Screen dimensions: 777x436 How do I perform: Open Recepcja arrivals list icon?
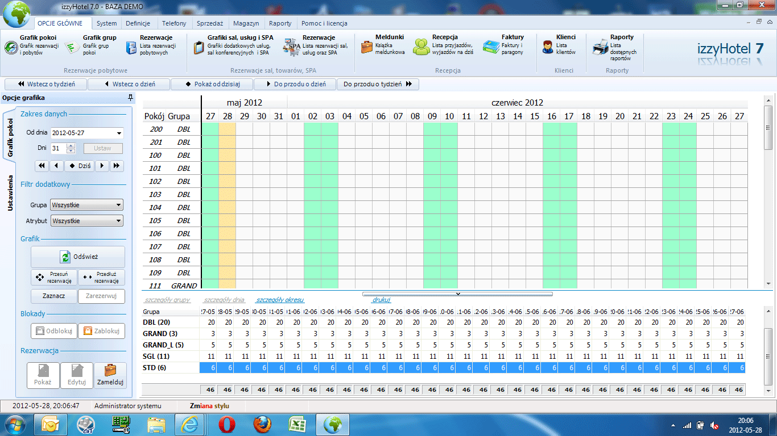421,48
